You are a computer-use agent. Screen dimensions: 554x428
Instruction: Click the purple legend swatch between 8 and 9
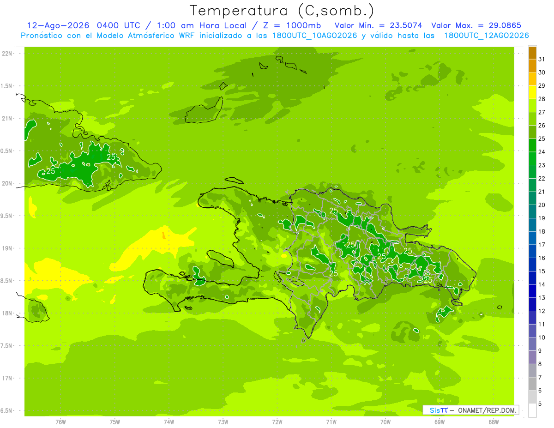[532, 358]
